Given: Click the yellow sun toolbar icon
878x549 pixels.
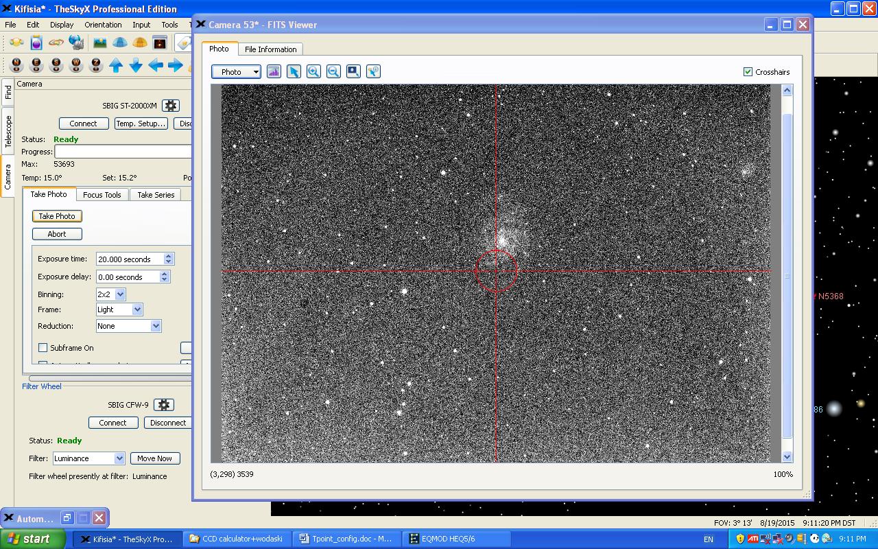Looking at the screenshot, I should pyautogui.click(x=16, y=43).
